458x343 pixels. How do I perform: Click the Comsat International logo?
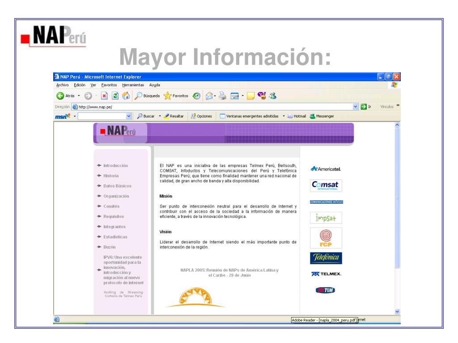326,185
